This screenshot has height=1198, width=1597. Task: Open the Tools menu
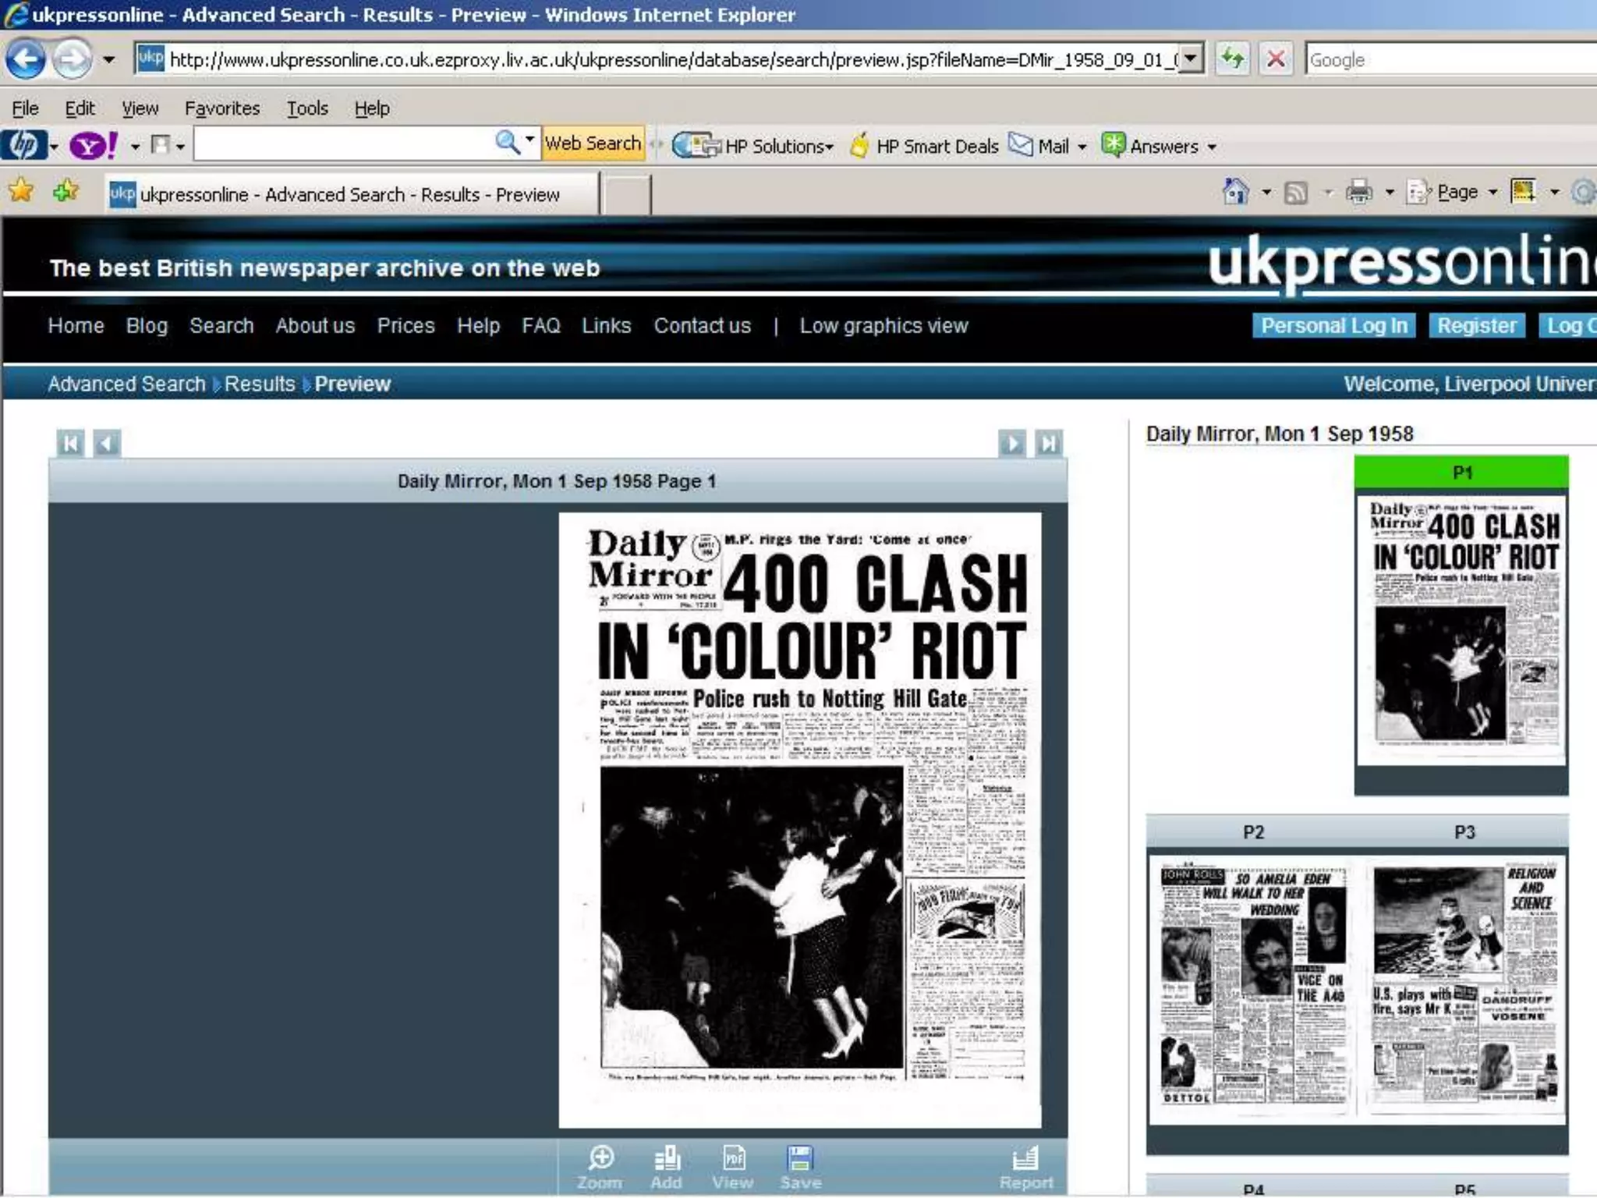(306, 108)
